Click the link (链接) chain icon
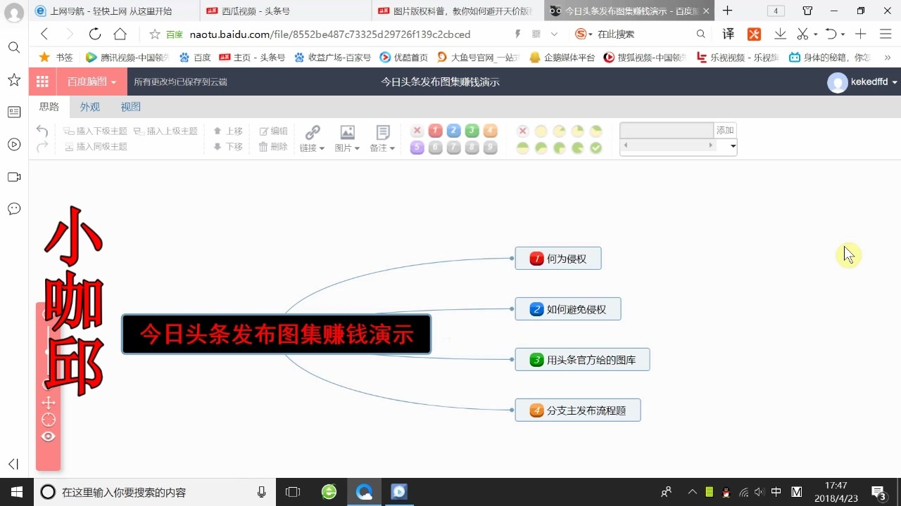Viewport: 901px width, 506px height. click(x=313, y=132)
